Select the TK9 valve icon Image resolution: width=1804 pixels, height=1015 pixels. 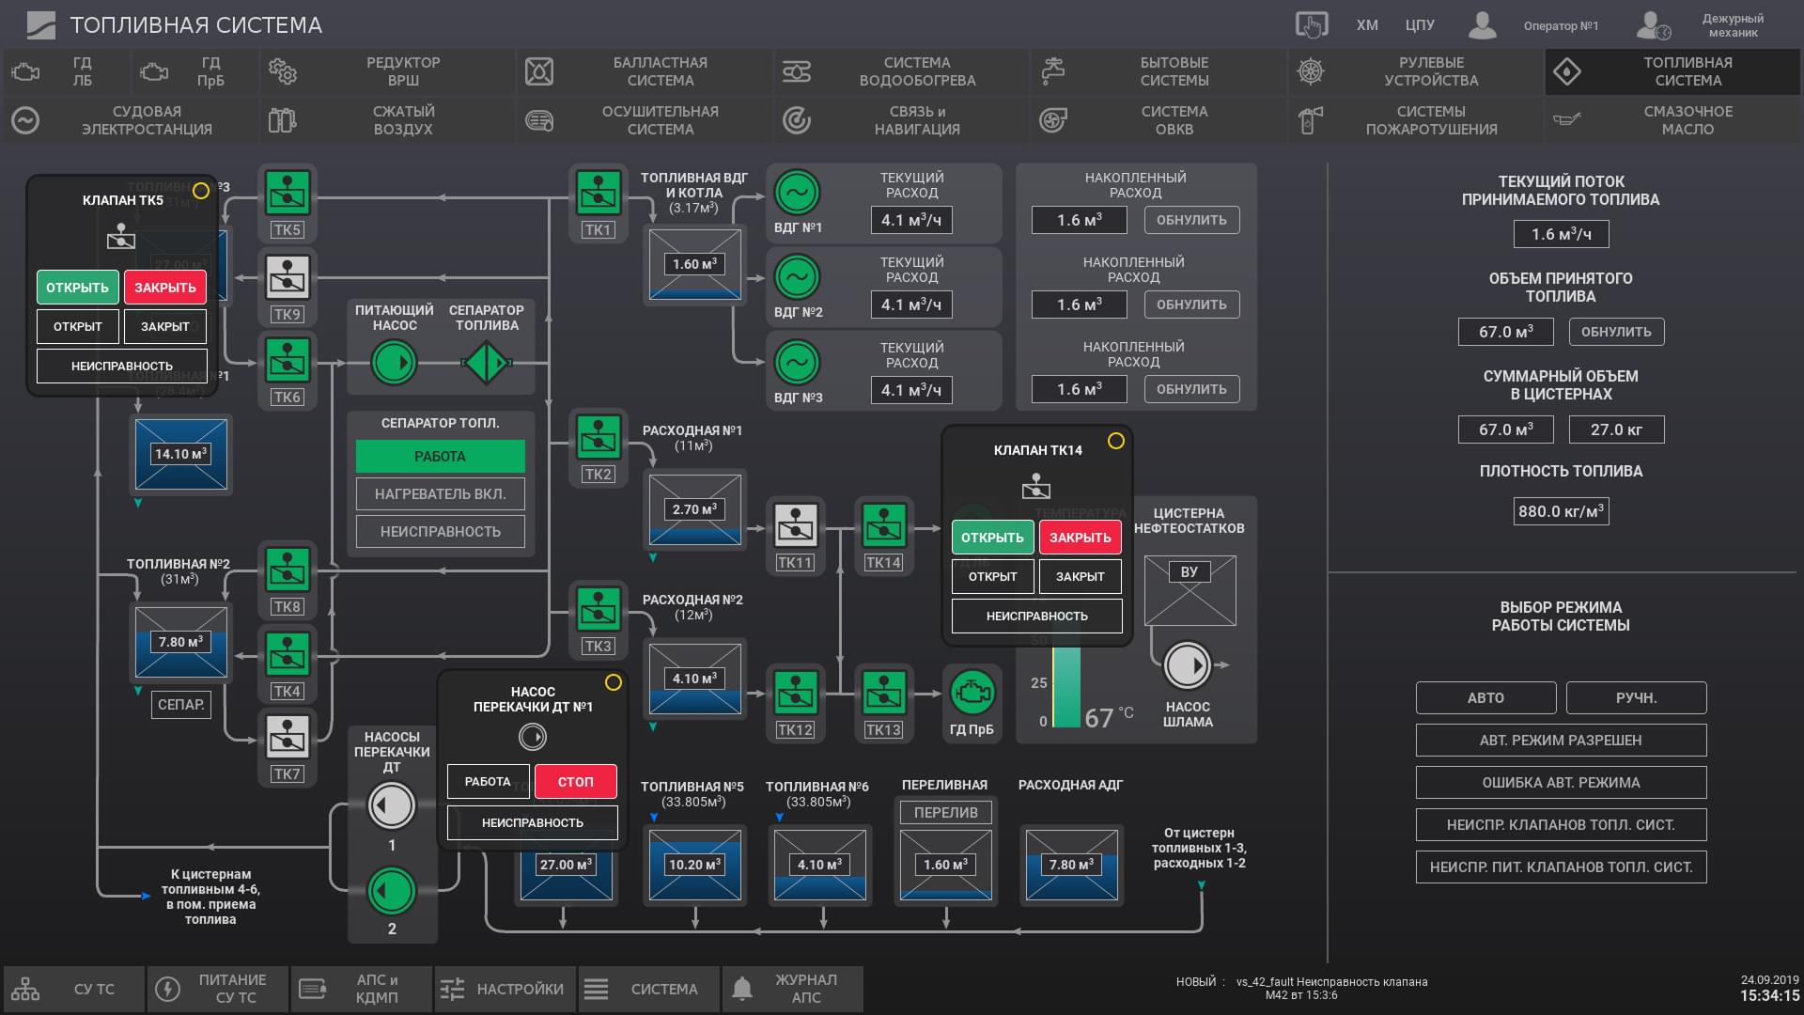pos(288,277)
